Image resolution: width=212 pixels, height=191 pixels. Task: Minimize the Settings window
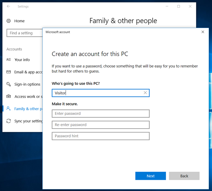tap(167, 6)
